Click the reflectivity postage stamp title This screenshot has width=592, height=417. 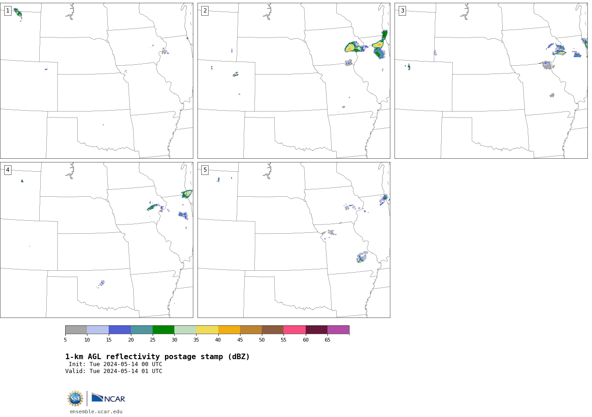pyautogui.click(x=157, y=357)
